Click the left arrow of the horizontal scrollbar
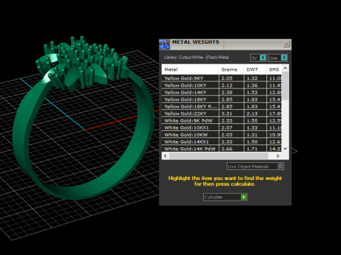 coord(166,156)
